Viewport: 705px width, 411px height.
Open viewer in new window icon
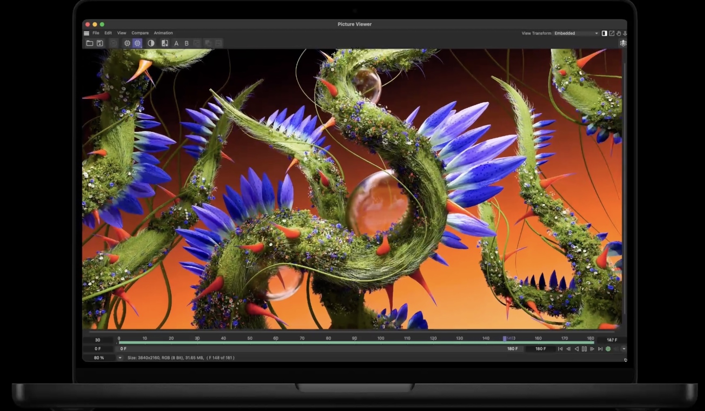(612, 33)
